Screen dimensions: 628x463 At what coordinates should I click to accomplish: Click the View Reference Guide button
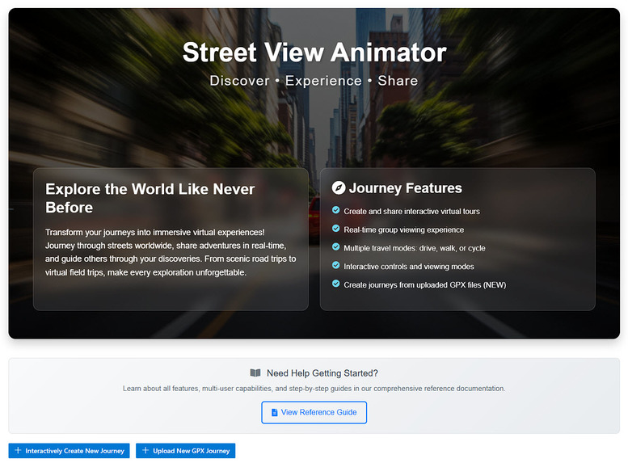tap(314, 412)
